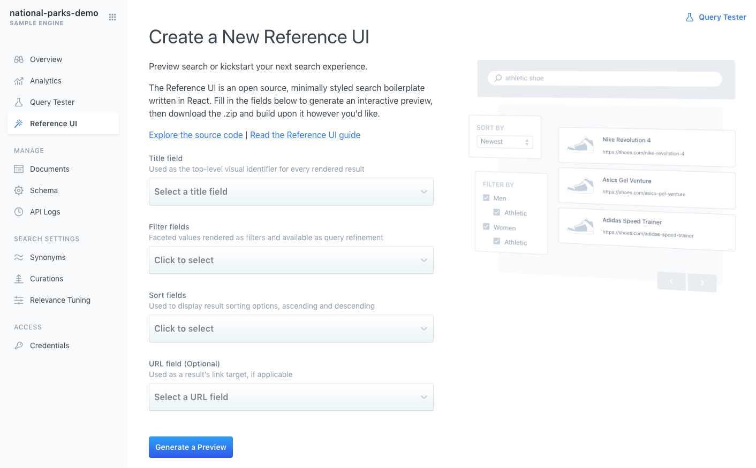This screenshot has height=468, width=756.
Task: Expand the Filter fields selector
Action: (x=291, y=260)
